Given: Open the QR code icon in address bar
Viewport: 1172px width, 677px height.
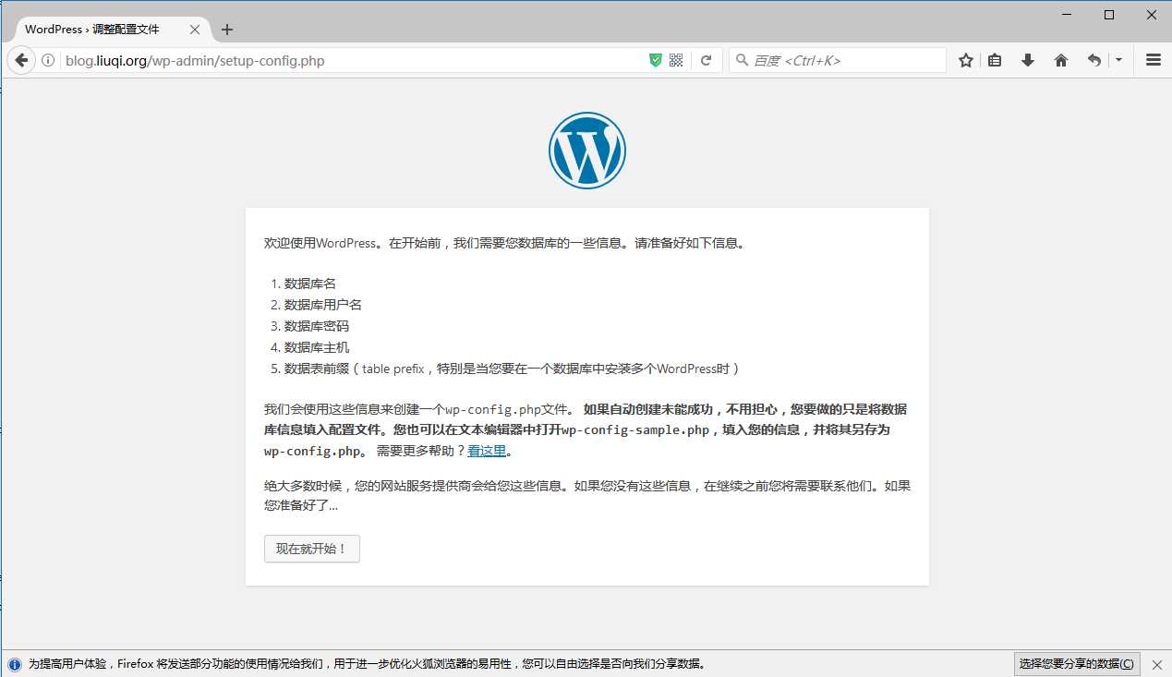Looking at the screenshot, I should [x=676, y=60].
